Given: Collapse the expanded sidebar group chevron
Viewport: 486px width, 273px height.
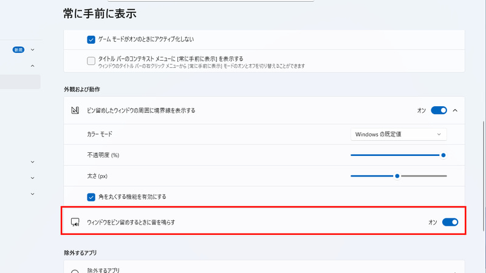Looking at the screenshot, I should 33,66.
